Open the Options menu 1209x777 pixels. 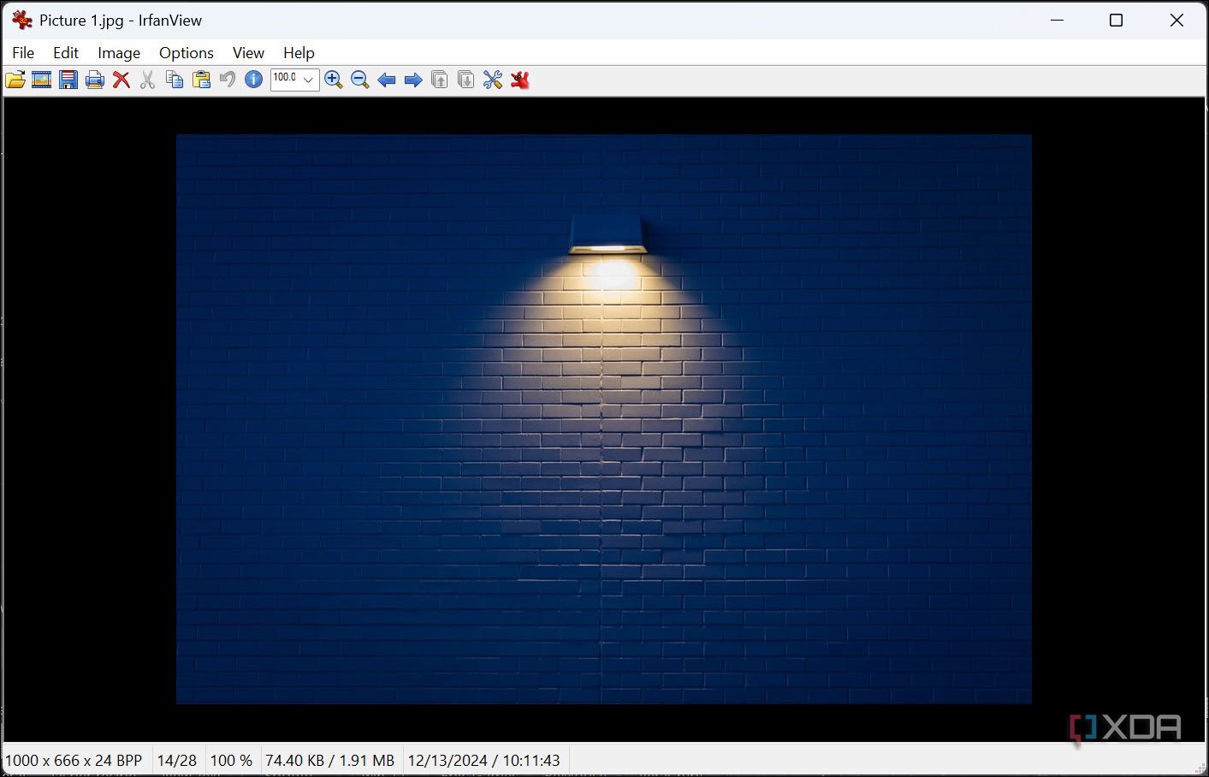tap(187, 53)
